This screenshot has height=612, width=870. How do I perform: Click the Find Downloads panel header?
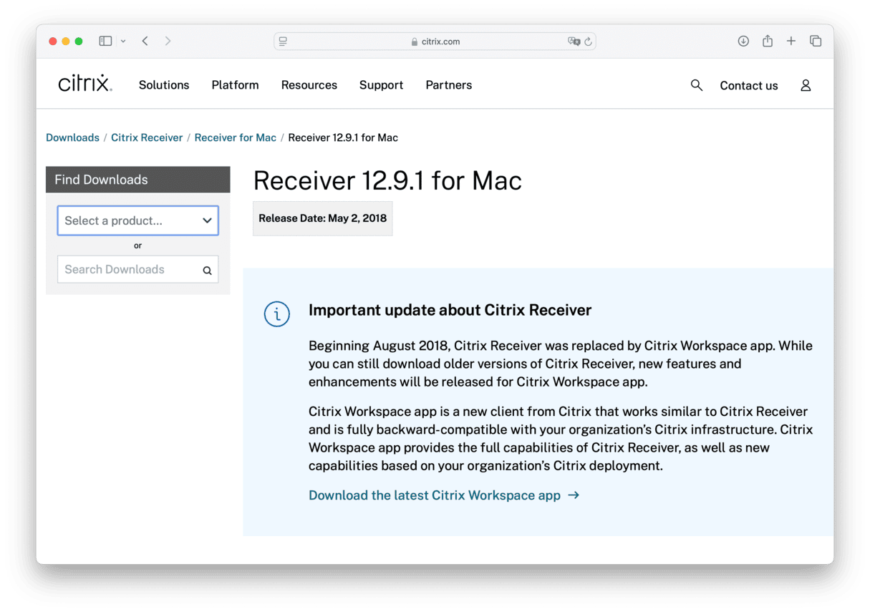click(137, 180)
